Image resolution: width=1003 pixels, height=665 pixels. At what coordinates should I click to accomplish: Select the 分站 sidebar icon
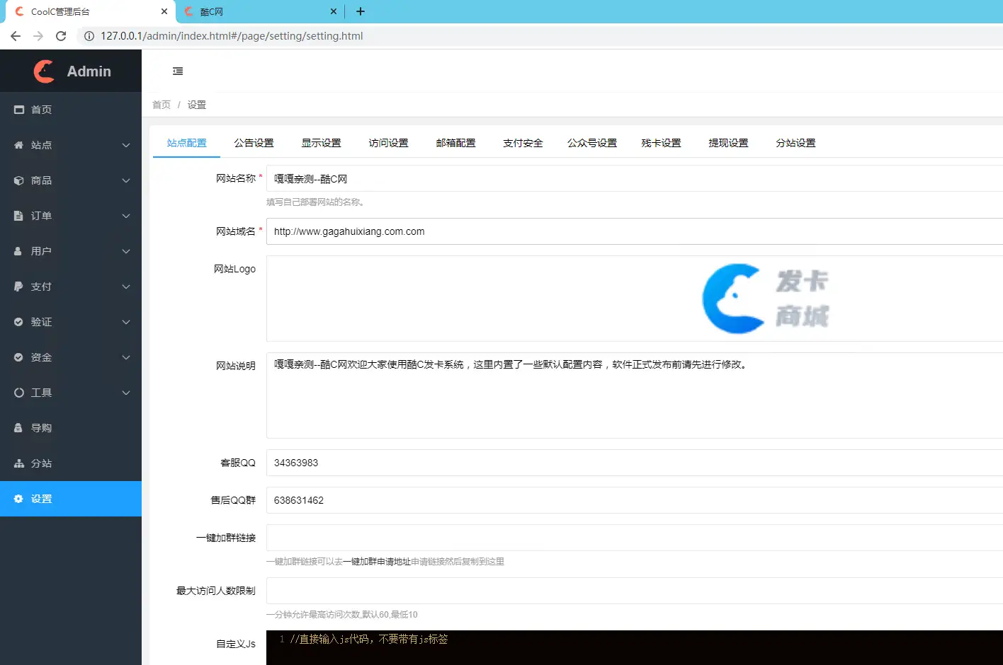click(18, 463)
